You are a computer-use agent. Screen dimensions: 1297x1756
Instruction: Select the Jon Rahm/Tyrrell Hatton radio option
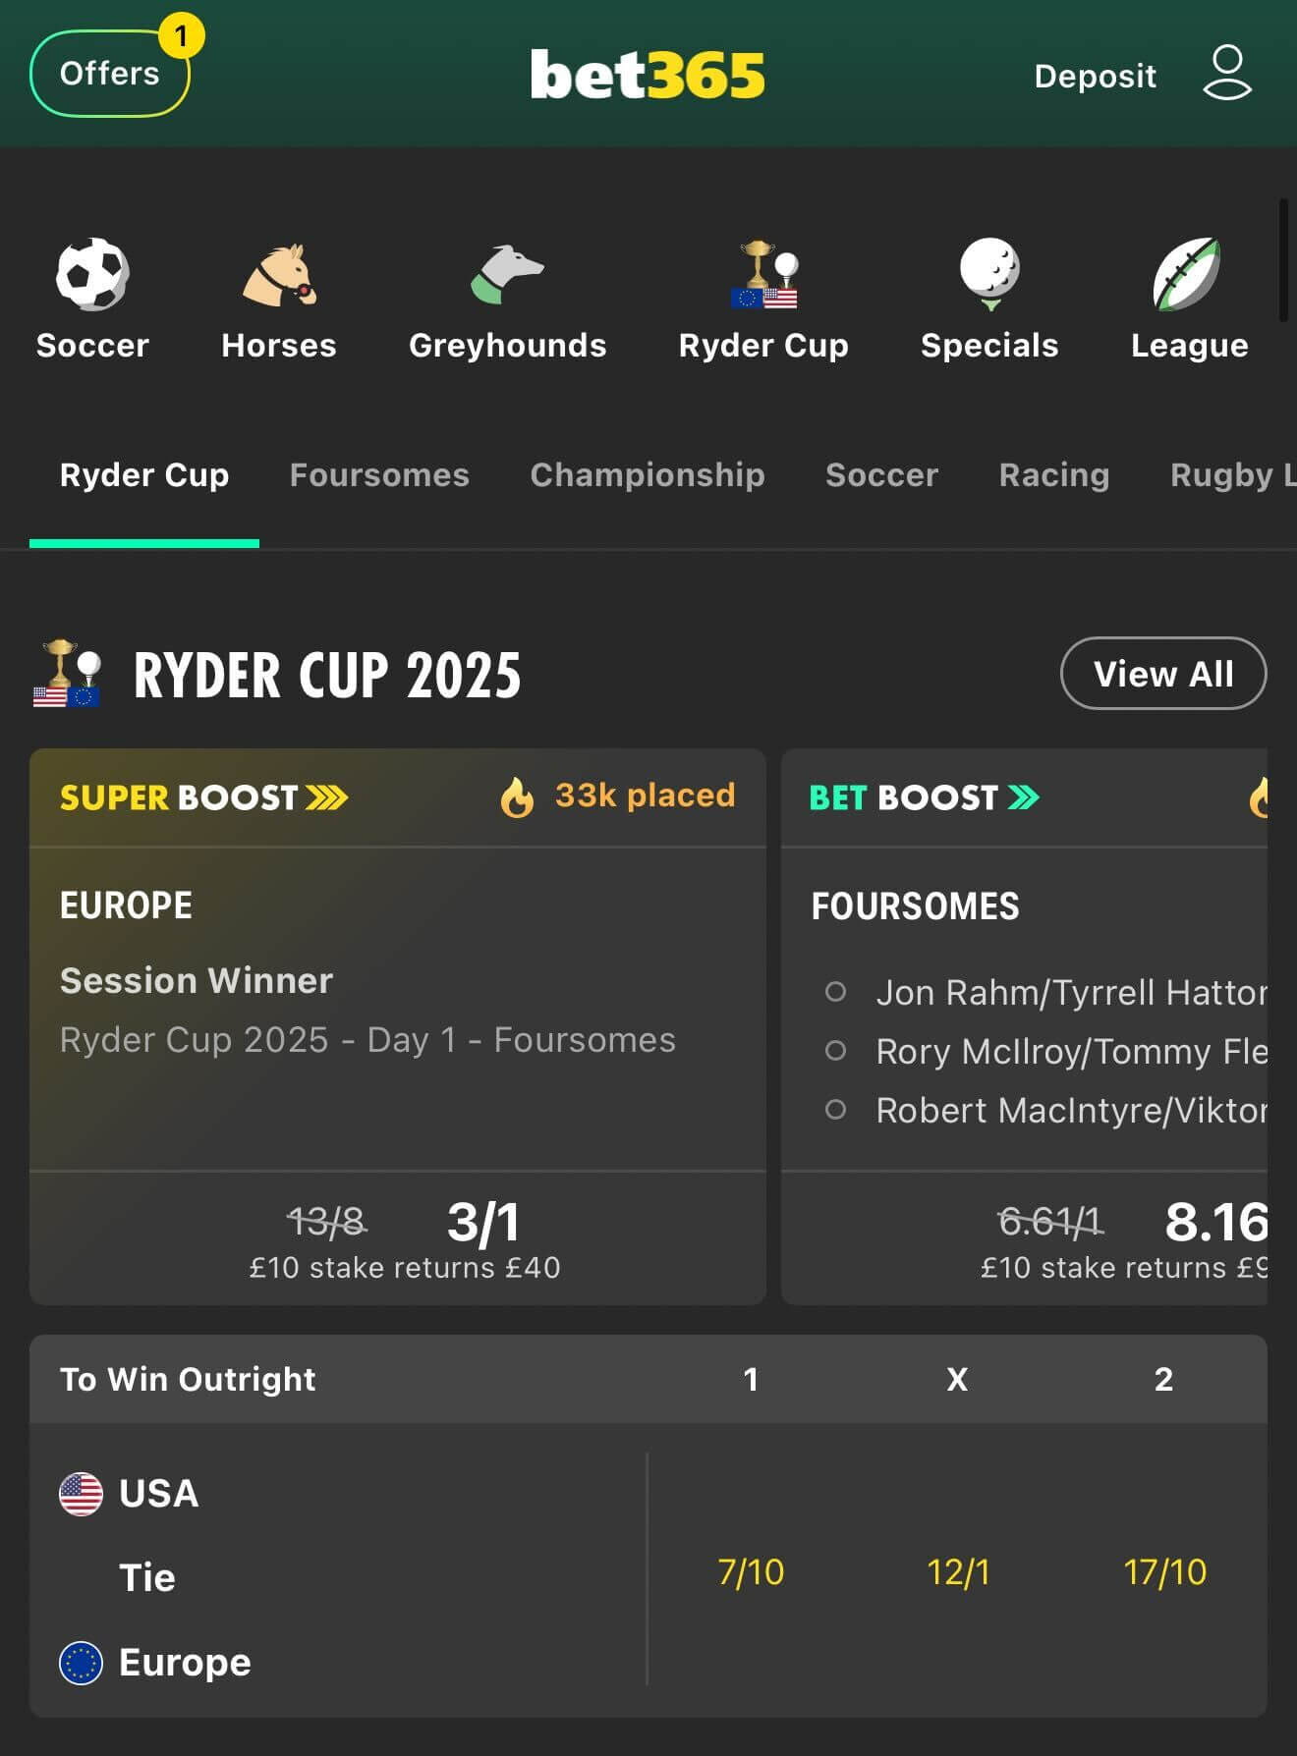[836, 992]
